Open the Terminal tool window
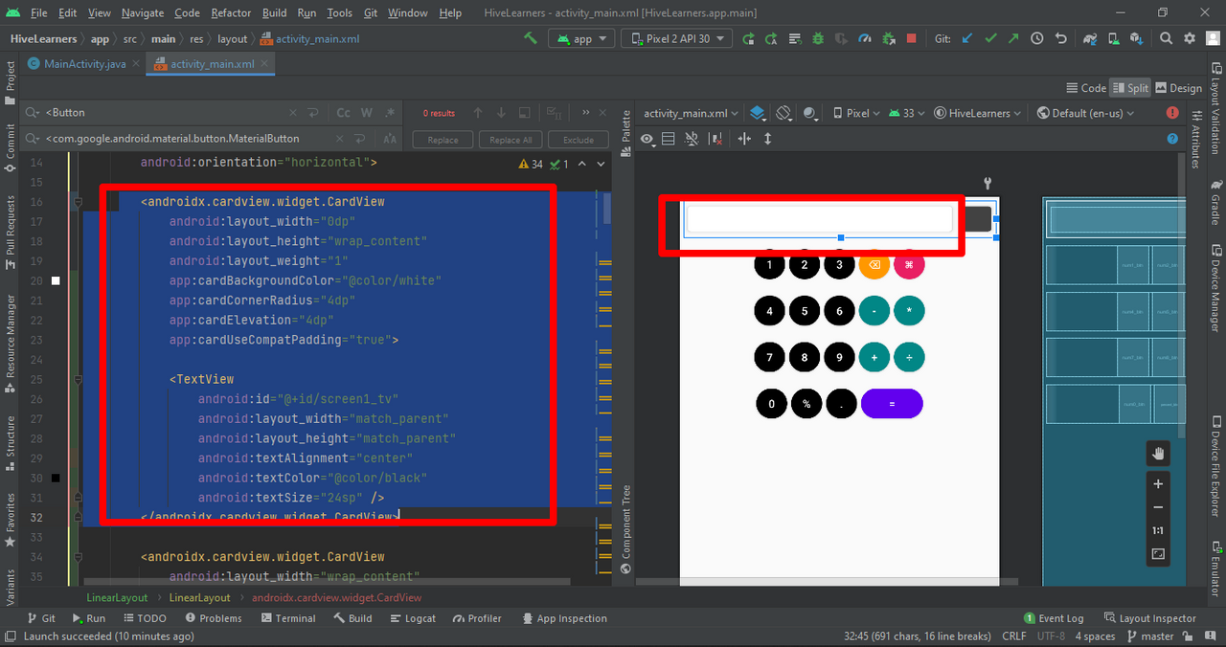 287,618
